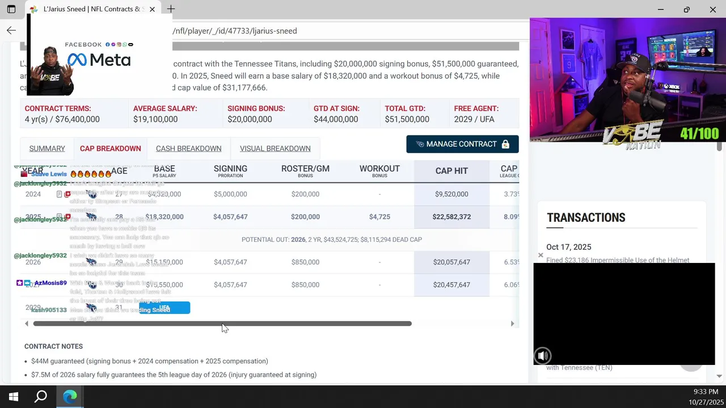Click the CAP HIT column header
This screenshot has height=408, width=726.
tap(451, 171)
